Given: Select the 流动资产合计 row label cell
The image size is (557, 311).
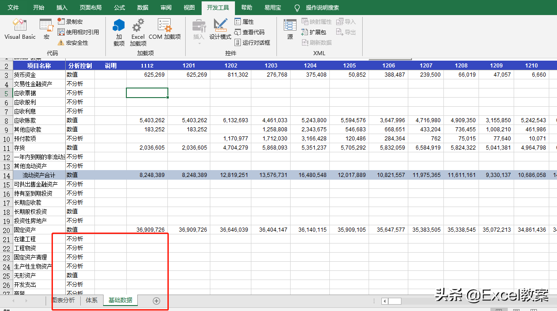Looking at the screenshot, I should click(x=39, y=175).
